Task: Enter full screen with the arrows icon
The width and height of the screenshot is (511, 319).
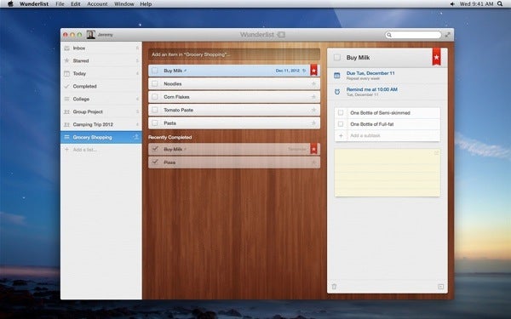Action: pos(448,35)
